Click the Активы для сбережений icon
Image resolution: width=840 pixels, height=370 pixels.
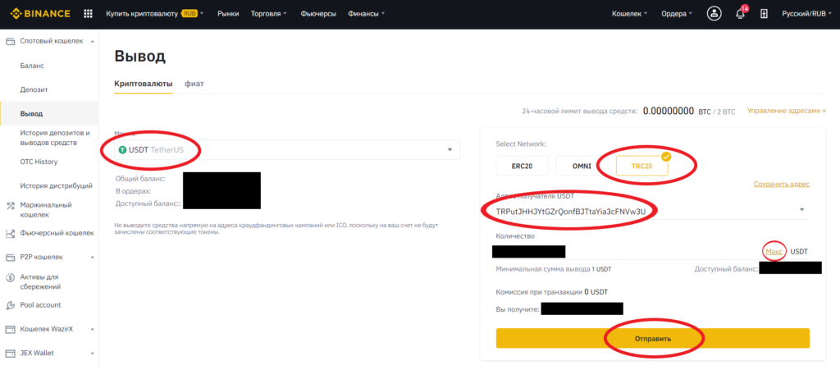point(10,277)
